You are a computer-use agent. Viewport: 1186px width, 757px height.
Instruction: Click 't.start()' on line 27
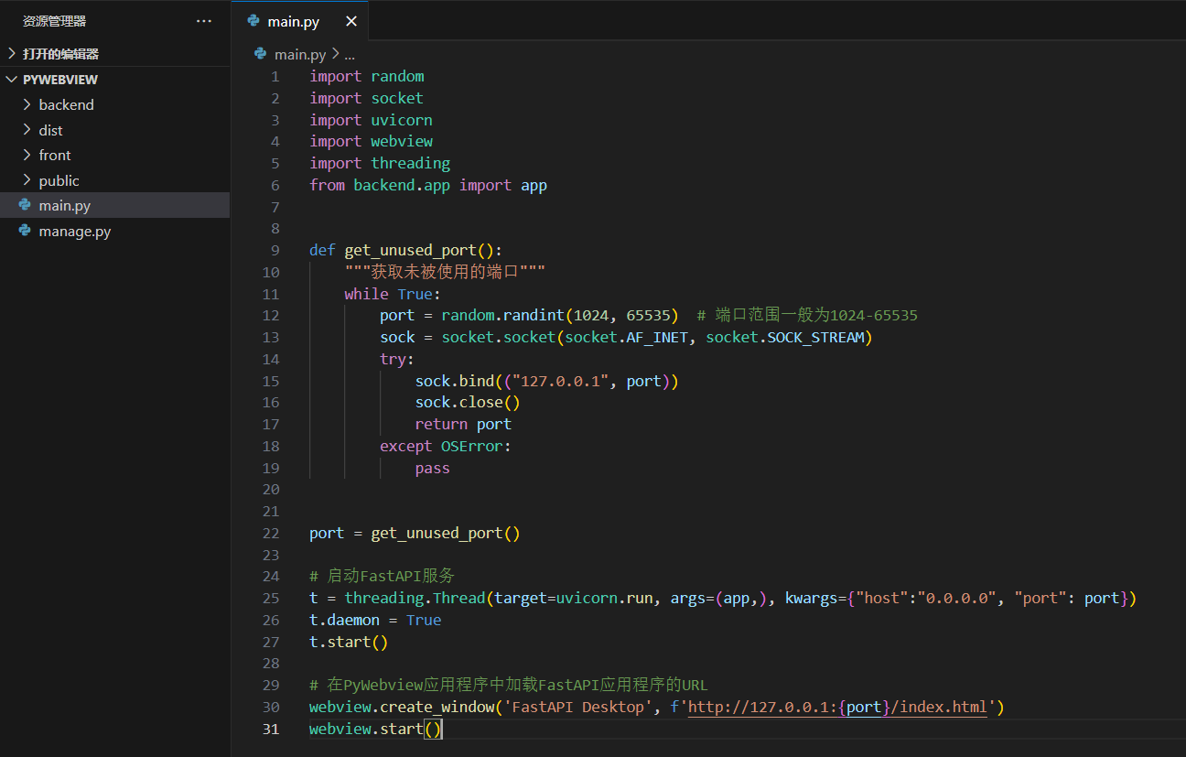(x=349, y=642)
